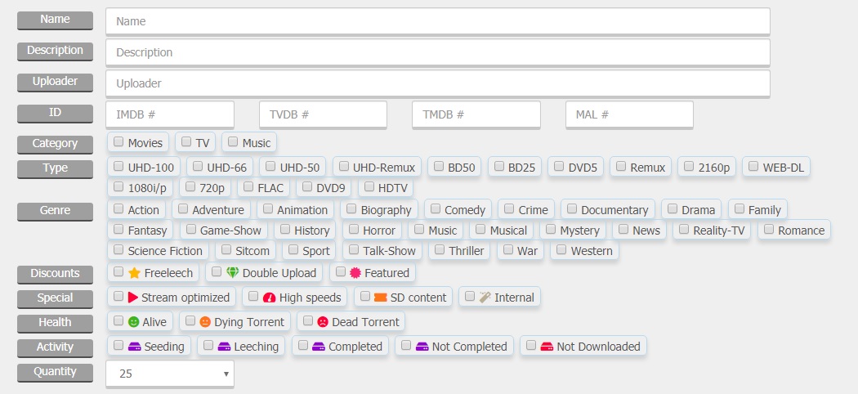858x394 pixels.
Task: Click the magic wand Internal icon
Action: [485, 298]
